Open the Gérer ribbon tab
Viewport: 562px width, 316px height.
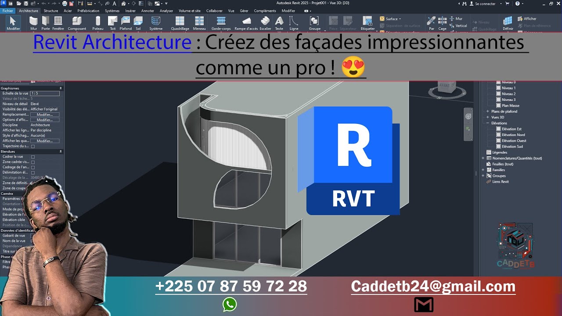click(244, 11)
